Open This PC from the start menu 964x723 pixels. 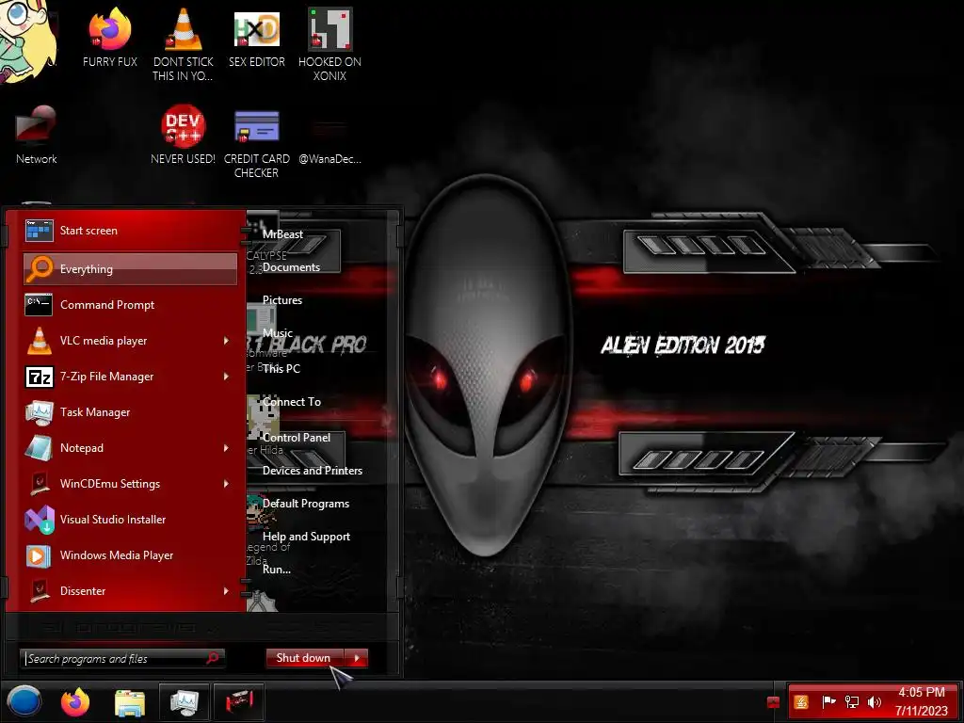point(281,369)
